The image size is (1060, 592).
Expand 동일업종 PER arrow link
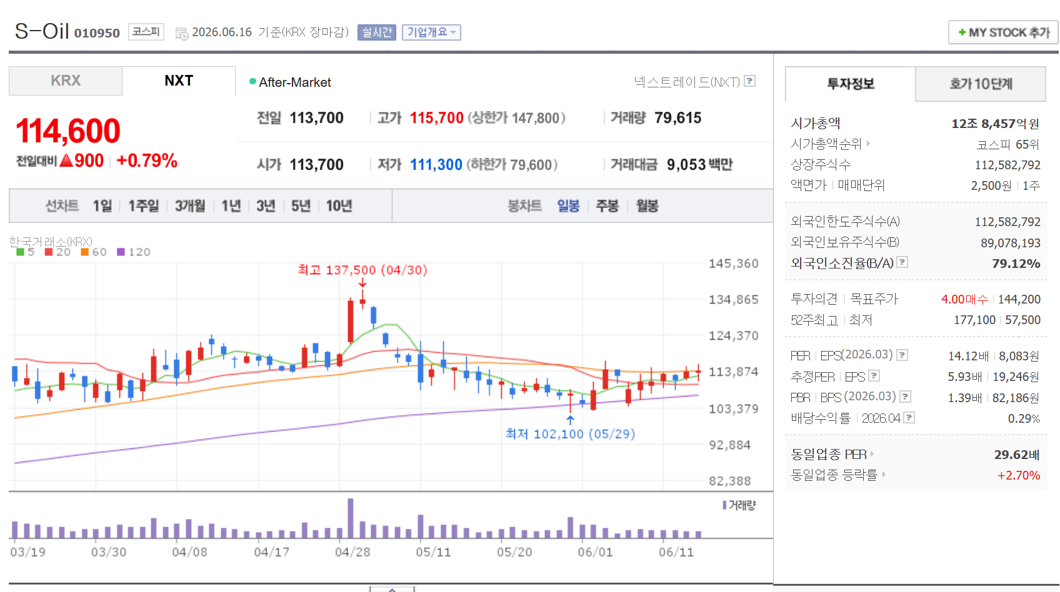(x=872, y=454)
